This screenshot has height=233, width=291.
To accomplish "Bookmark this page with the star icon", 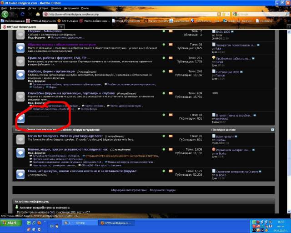I will click(224, 14).
